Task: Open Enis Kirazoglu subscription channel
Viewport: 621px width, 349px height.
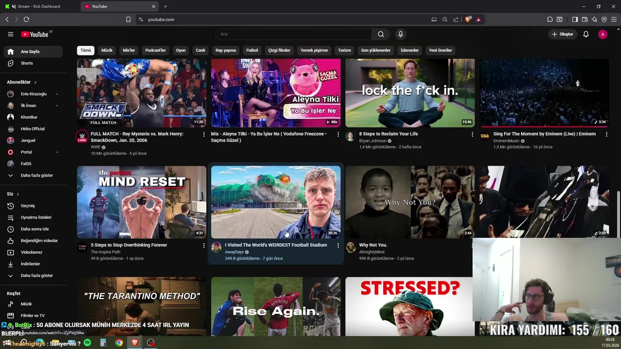Action: pos(33,94)
